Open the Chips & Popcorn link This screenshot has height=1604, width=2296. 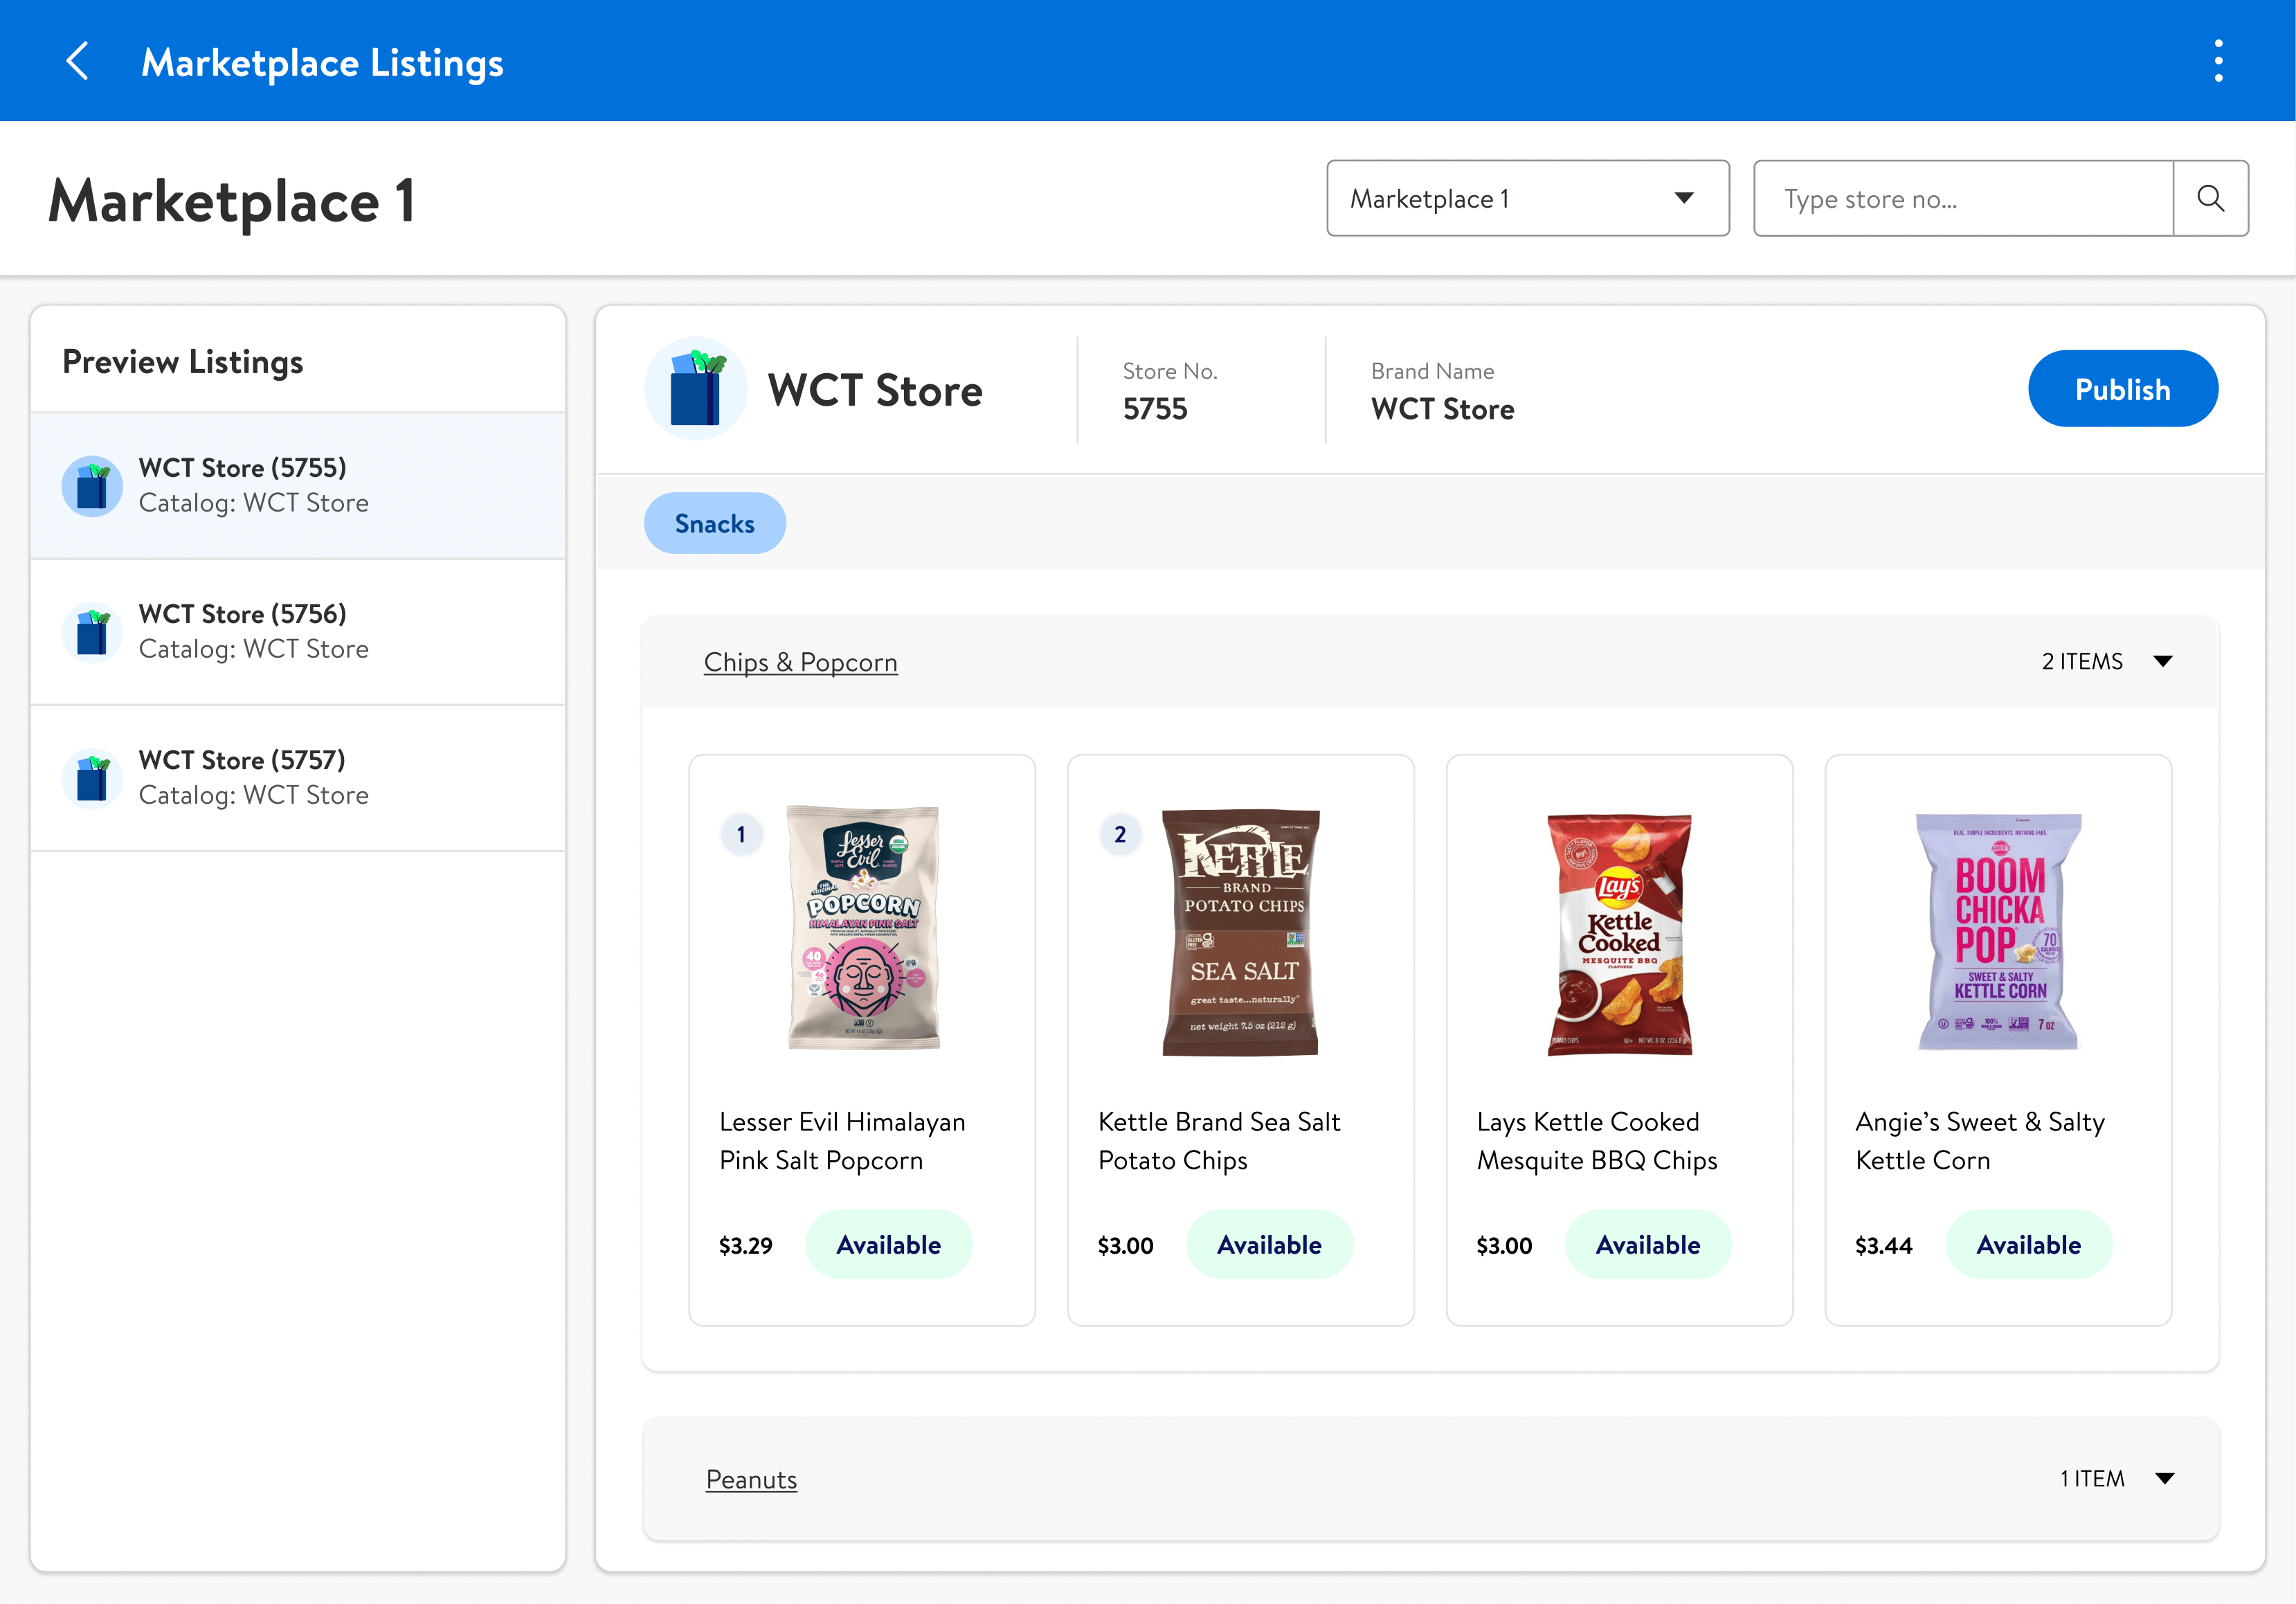pyautogui.click(x=800, y=662)
